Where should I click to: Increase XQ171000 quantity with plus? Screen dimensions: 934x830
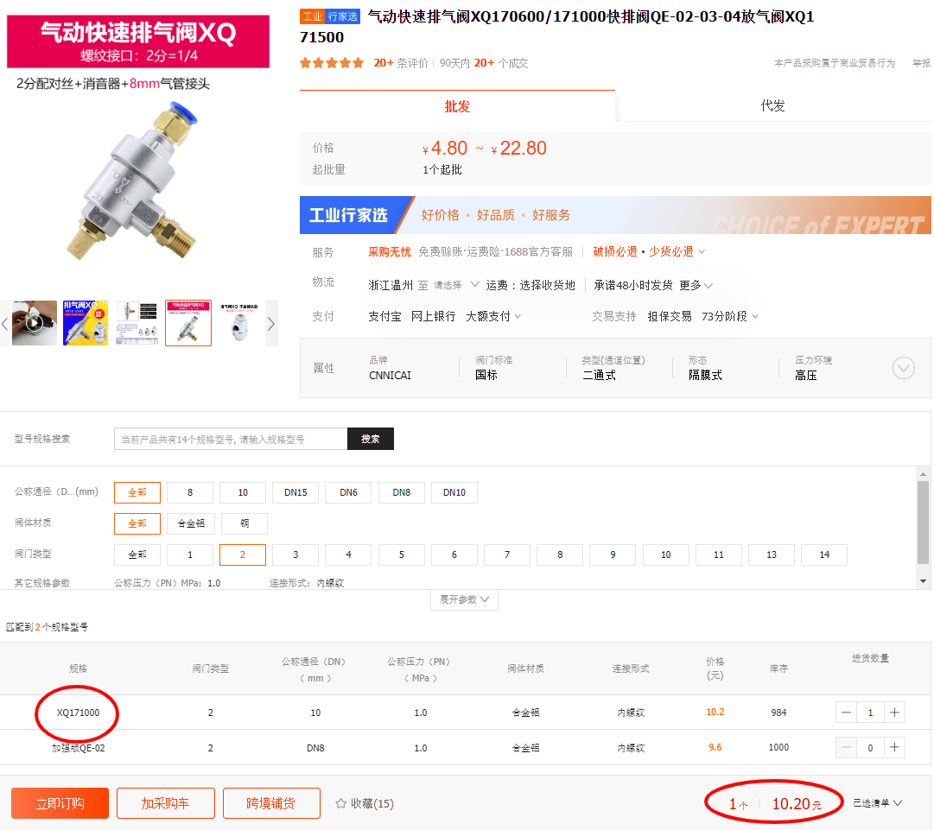(894, 713)
